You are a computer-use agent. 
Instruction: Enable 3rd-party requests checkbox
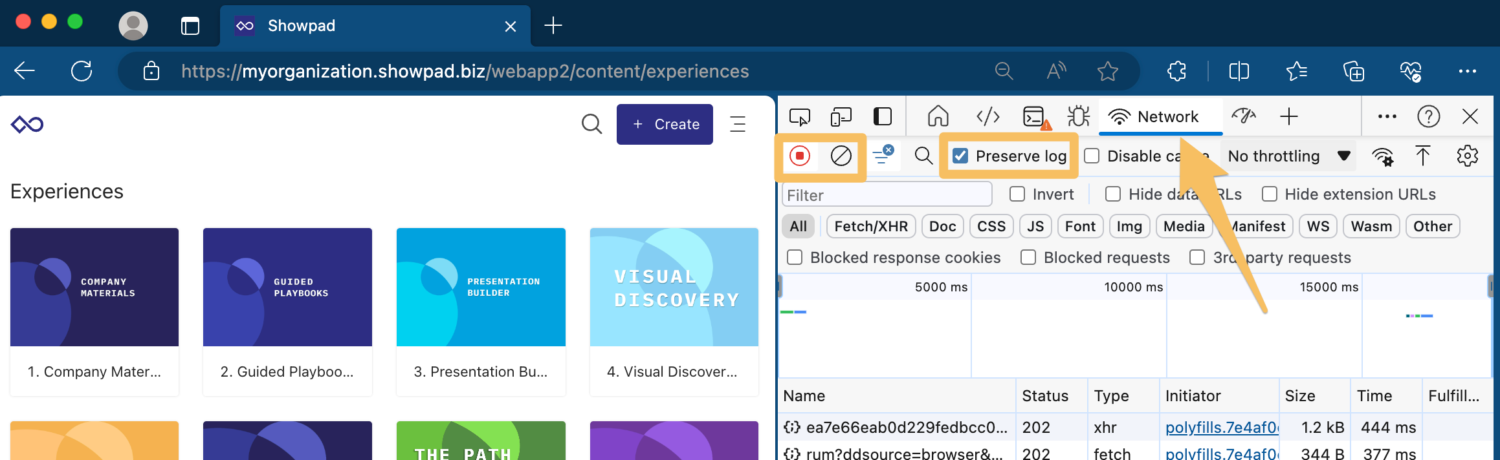(1197, 258)
